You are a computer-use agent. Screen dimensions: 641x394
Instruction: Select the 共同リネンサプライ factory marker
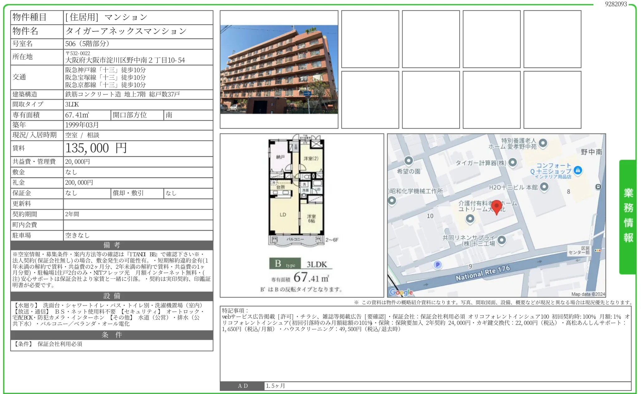pyautogui.click(x=501, y=240)
